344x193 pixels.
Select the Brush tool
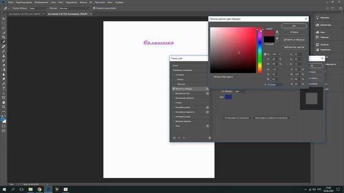point(4,51)
